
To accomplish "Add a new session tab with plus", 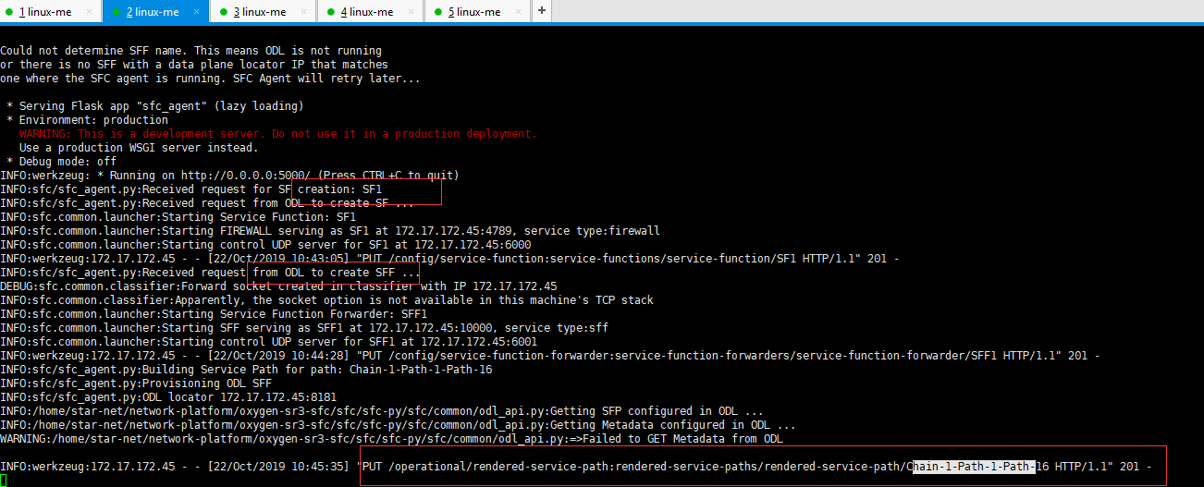I will click(541, 11).
